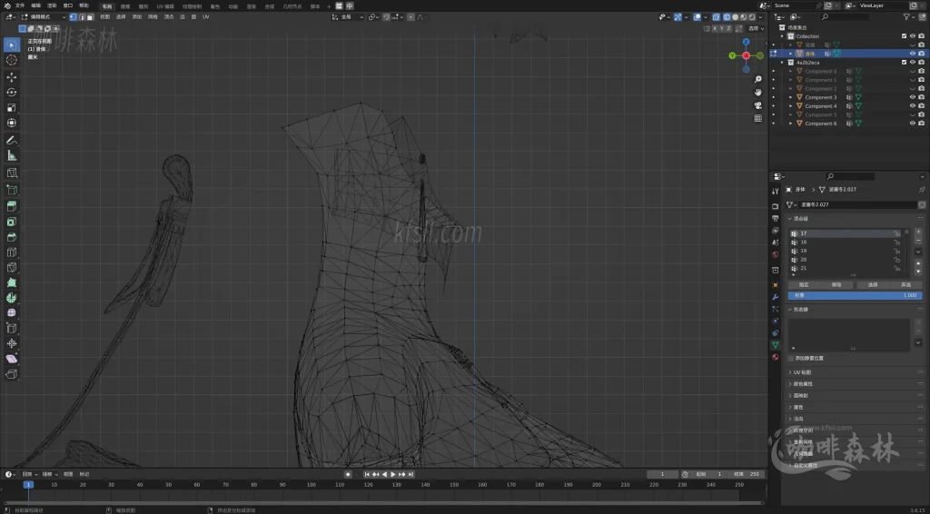This screenshot has width=930, height=514.
Task: Open the outliner filter dropdown
Action: [x=908, y=18]
